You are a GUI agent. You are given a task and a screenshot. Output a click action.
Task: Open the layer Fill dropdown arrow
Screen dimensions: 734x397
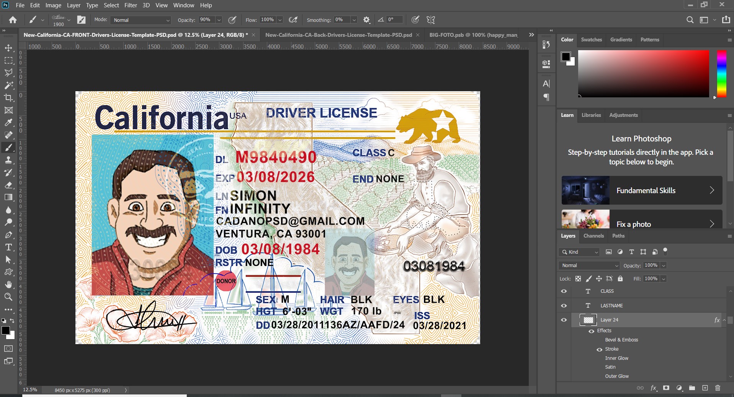pos(664,279)
